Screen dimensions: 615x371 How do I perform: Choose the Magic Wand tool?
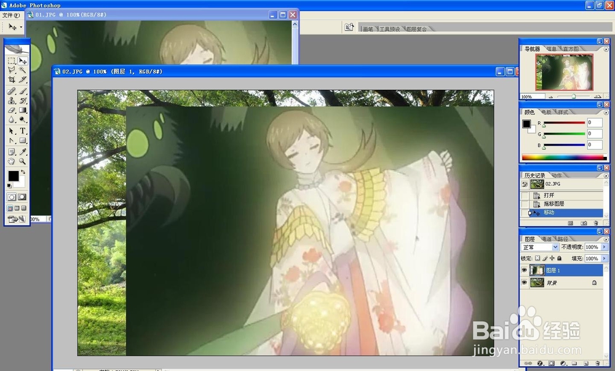point(23,70)
